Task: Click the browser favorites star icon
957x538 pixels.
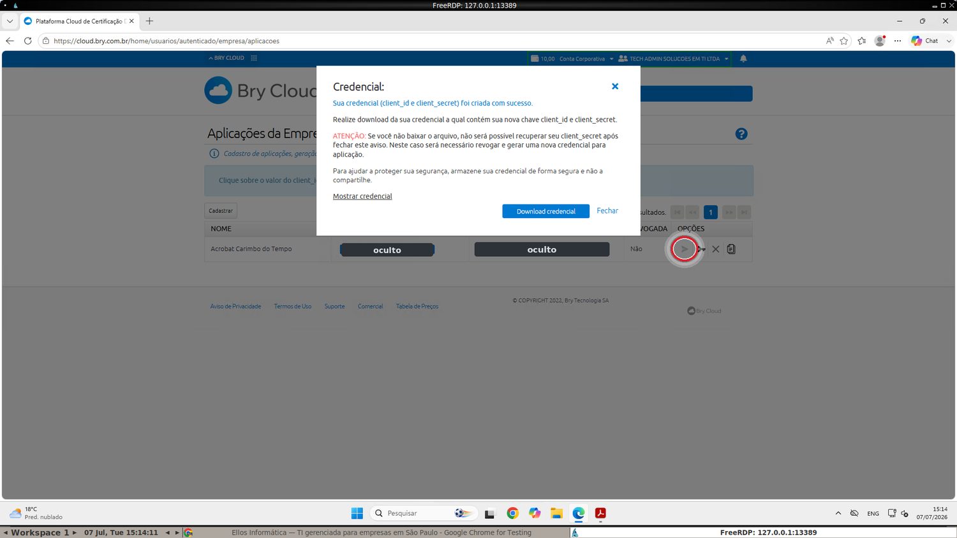Action: point(844,41)
